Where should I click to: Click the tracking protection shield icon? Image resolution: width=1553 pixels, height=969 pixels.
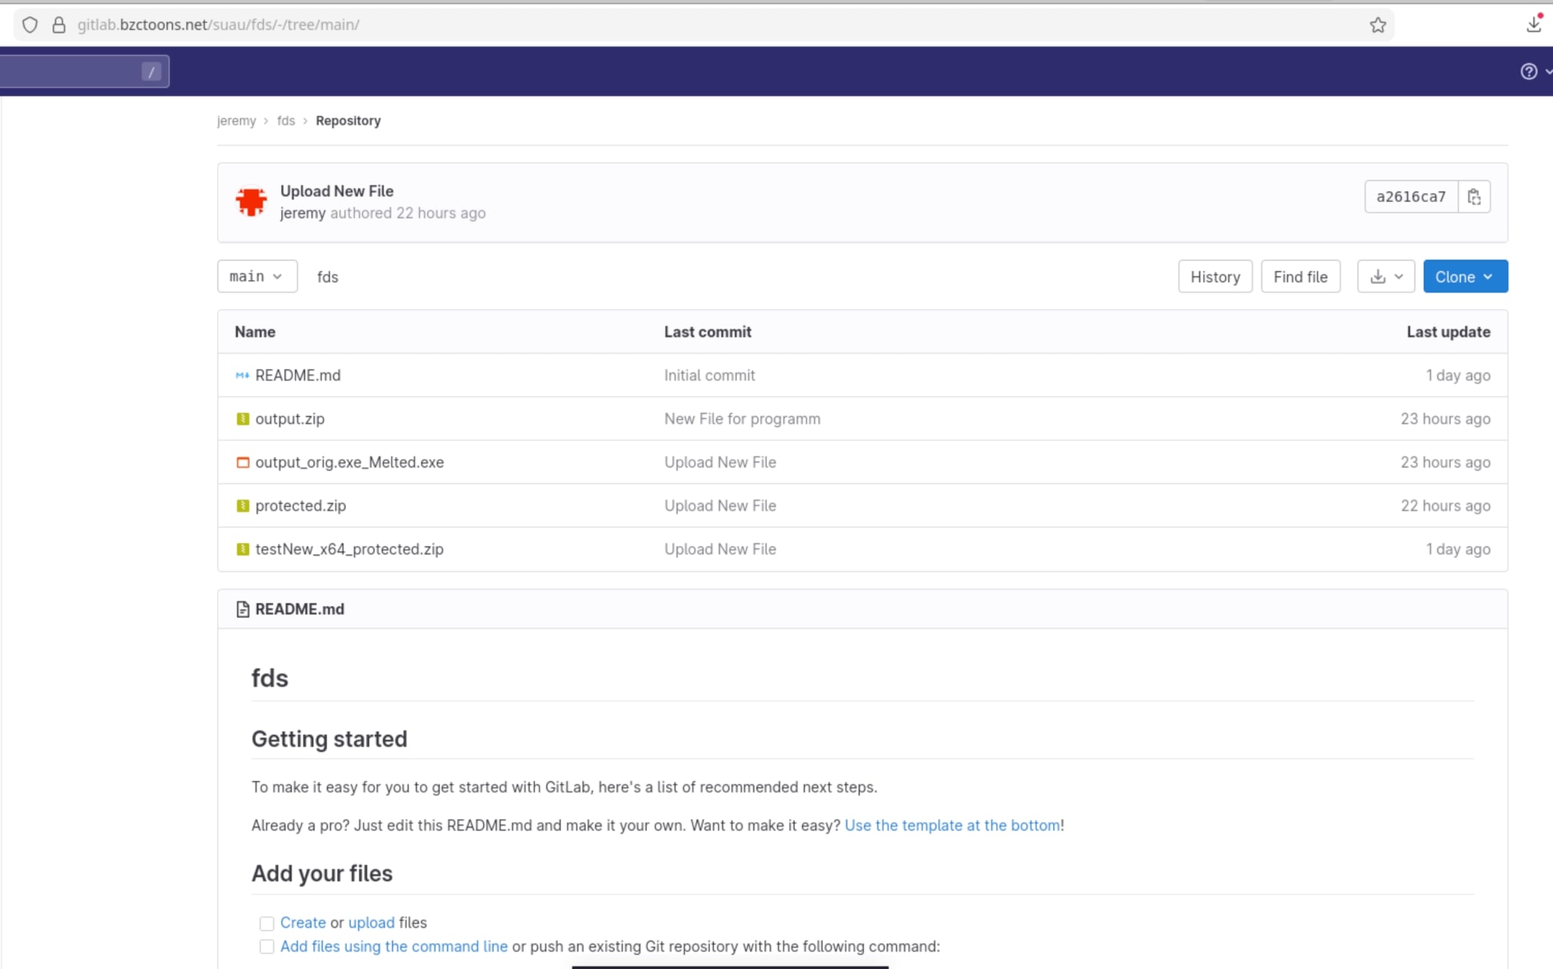[x=30, y=25]
